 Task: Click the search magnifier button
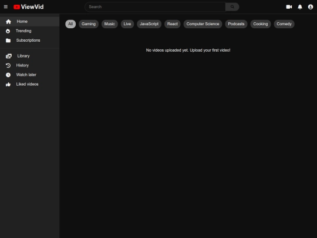pos(232,7)
